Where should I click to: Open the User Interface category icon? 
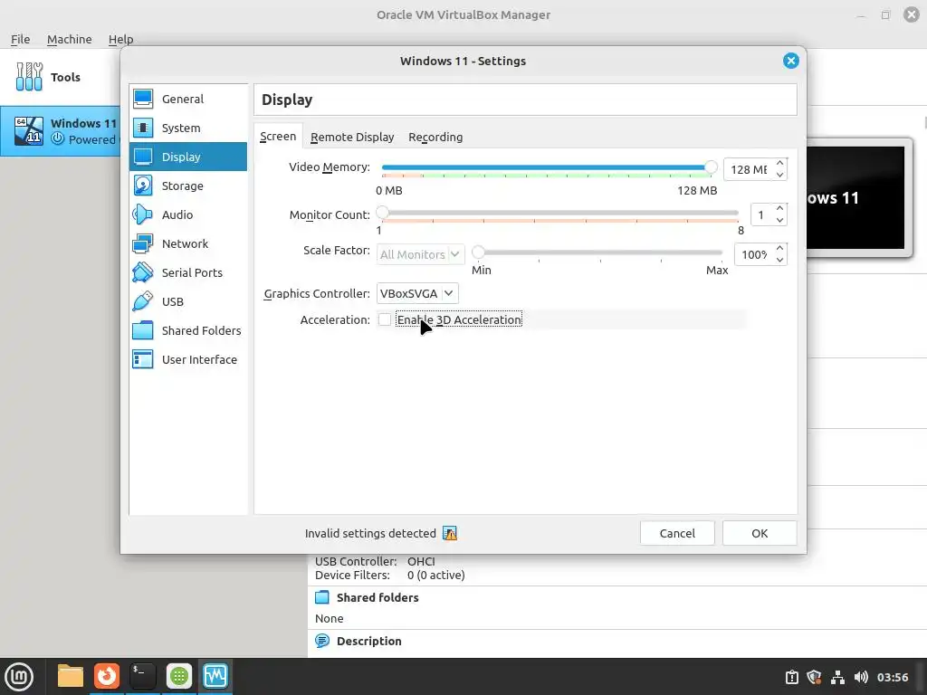(143, 359)
